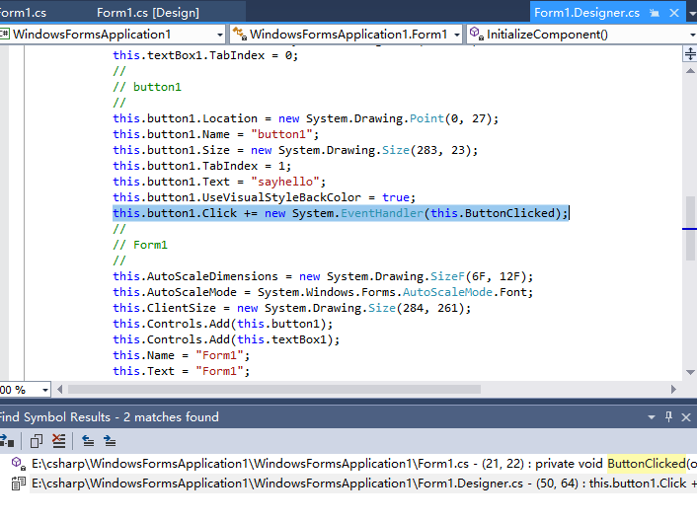Go to previous result location

tap(88, 441)
